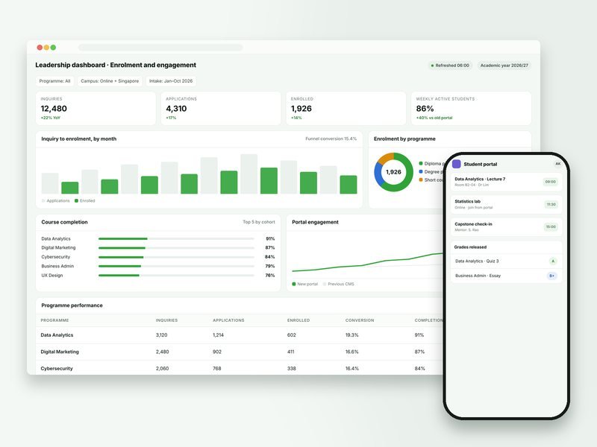597x447 pixels.
Task: Open the Data Analytics · Quiz 3 grade row
Action: [x=506, y=261]
